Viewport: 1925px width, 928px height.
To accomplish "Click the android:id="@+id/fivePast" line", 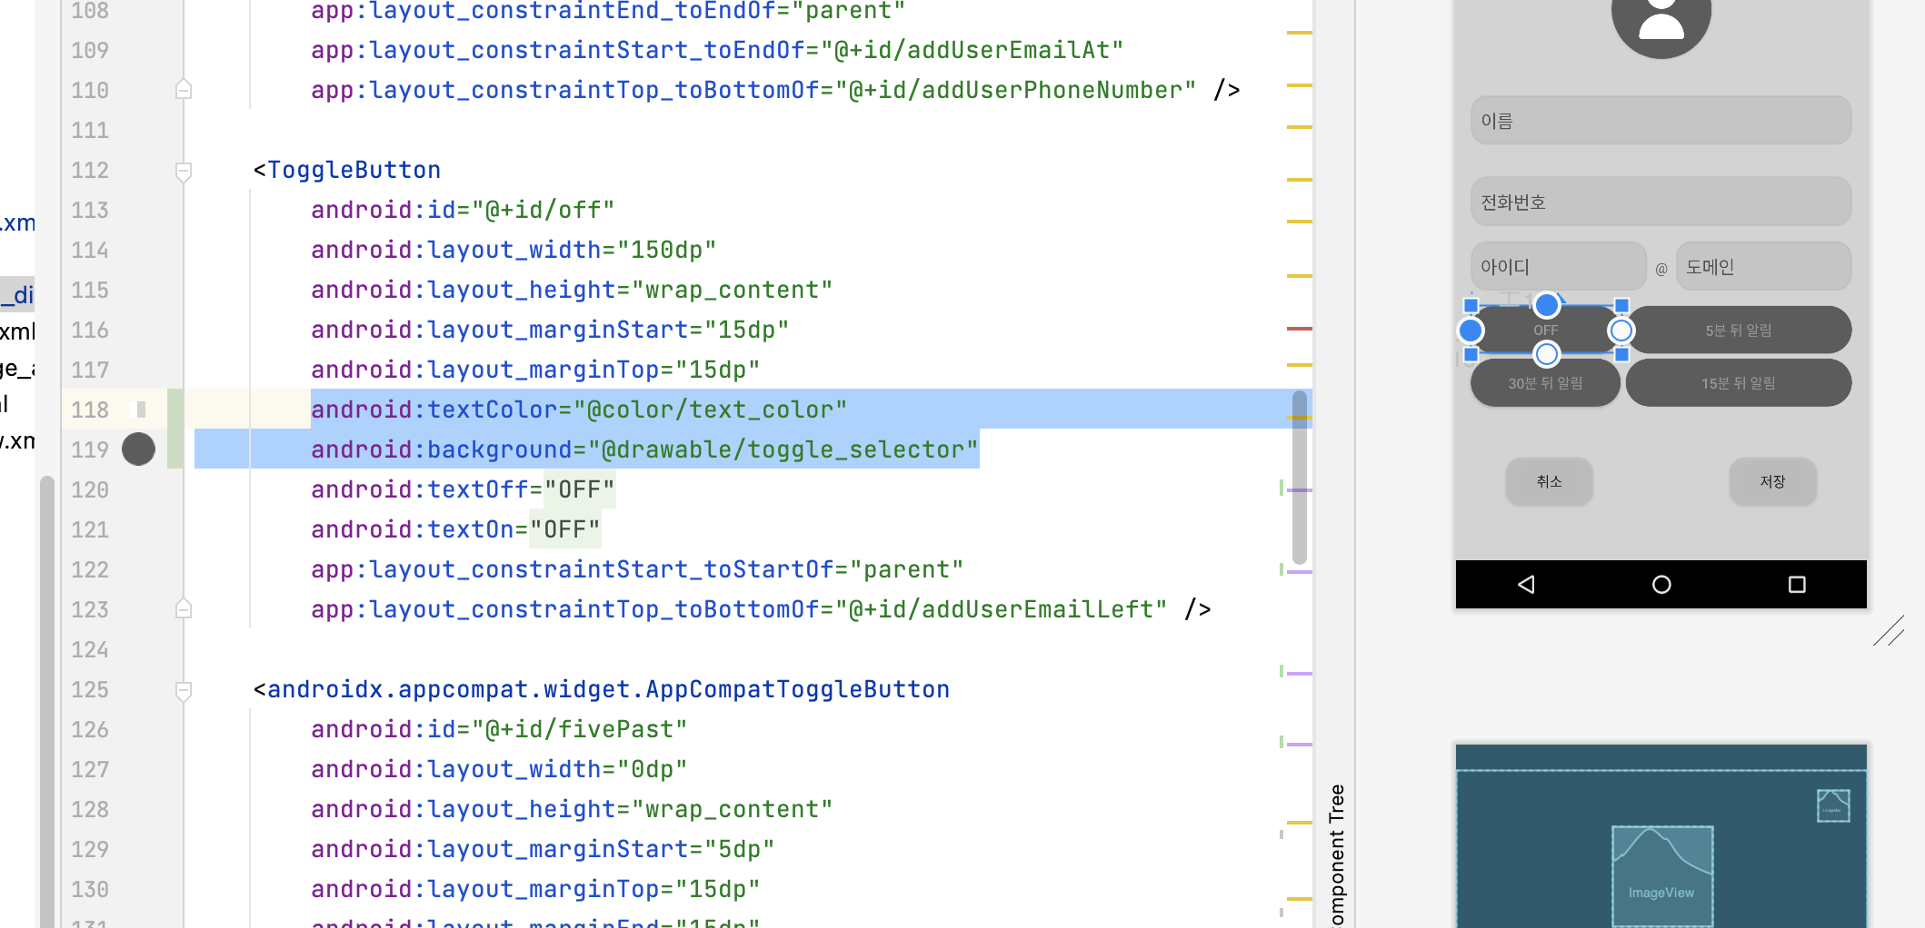I will (x=499, y=730).
